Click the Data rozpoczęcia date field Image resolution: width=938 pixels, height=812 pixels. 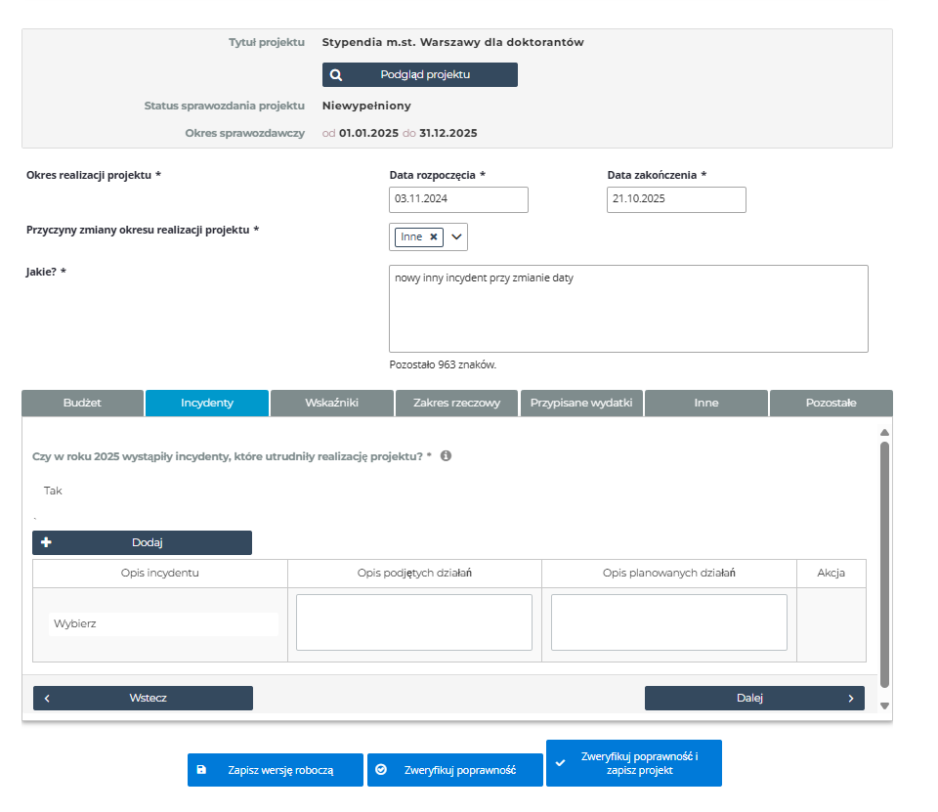pos(458,199)
